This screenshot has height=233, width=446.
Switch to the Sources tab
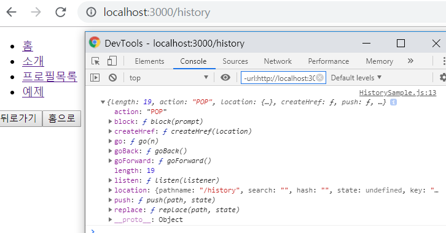click(x=235, y=61)
